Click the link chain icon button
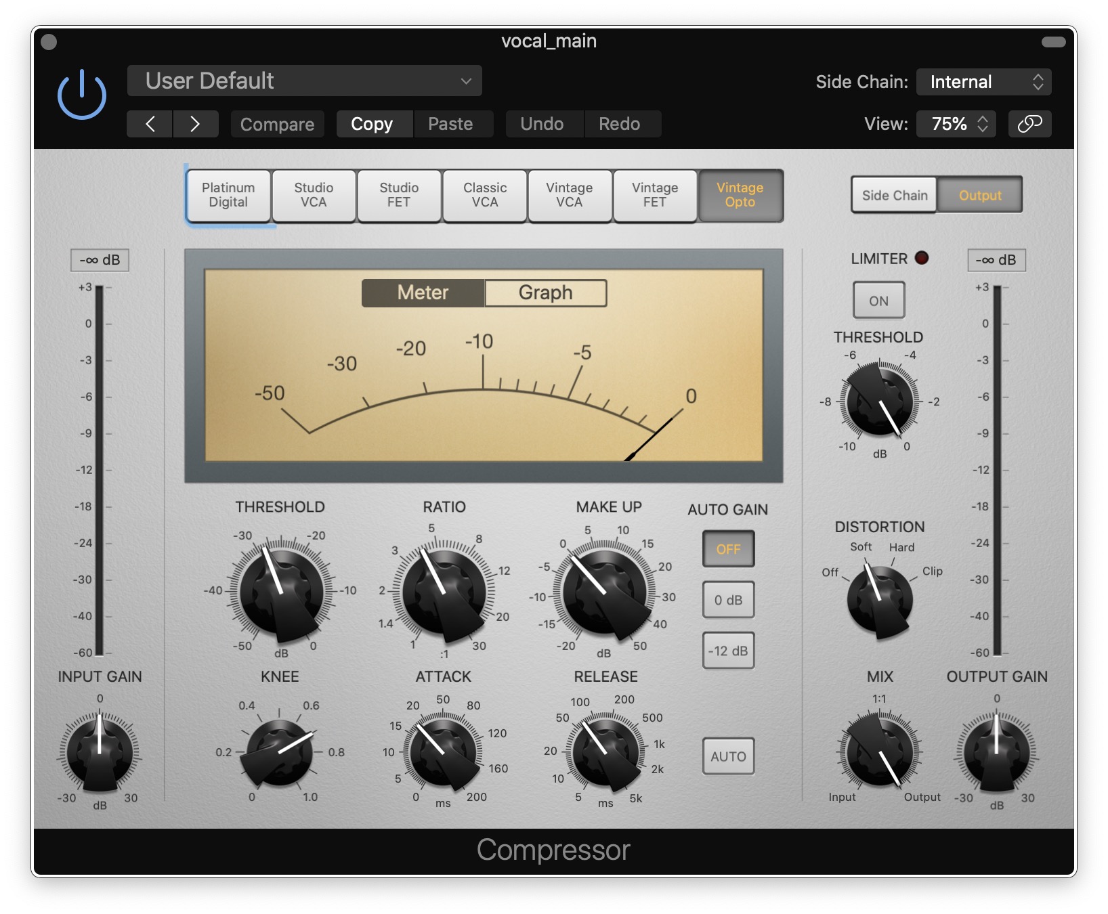Image resolution: width=1108 pixels, height=914 pixels. [x=1029, y=124]
